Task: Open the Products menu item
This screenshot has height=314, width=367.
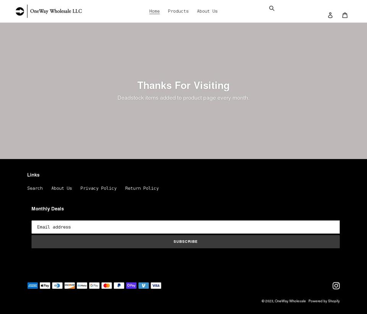Action: click(x=178, y=11)
